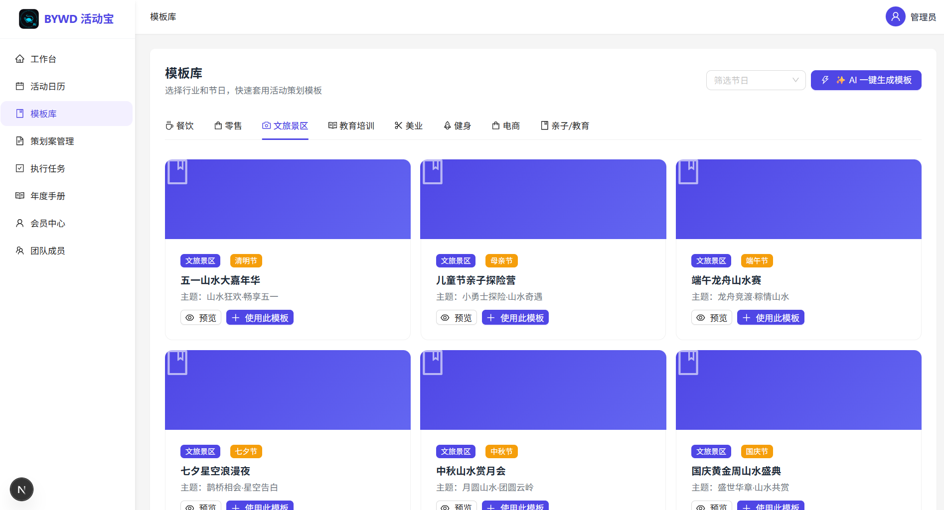Use the 端午龙舟山水赛 template

pos(771,317)
